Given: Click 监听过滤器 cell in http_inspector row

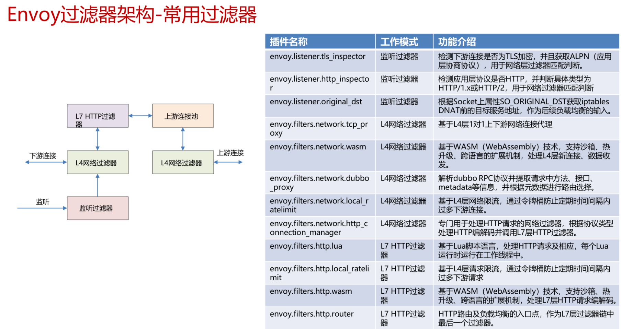Looking at the screenshot, I should tap(404, 83).
